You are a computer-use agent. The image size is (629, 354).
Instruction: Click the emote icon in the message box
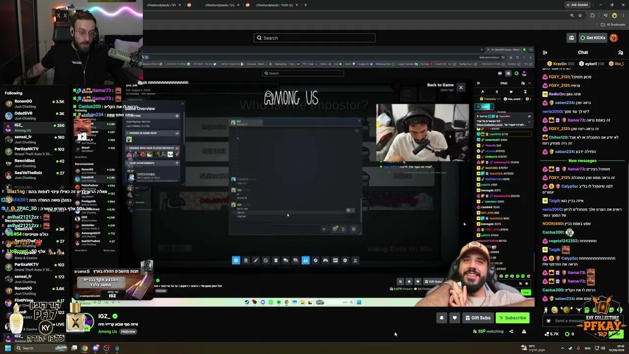(548, 321)
